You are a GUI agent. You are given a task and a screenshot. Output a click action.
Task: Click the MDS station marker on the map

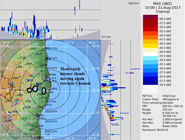(50, 89)
